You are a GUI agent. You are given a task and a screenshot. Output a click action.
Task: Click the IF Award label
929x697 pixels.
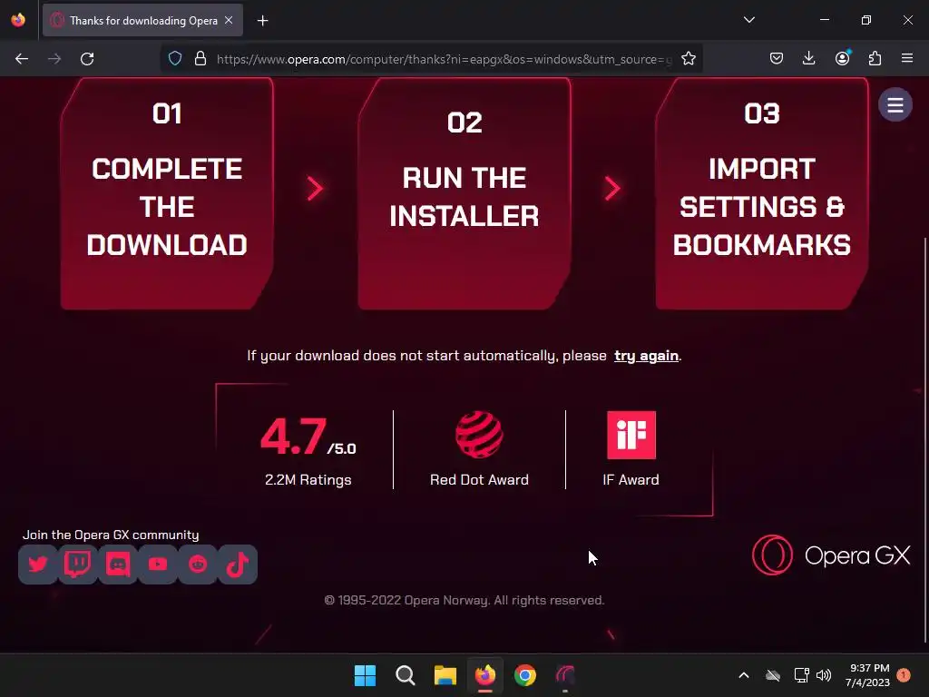point(631,479)
